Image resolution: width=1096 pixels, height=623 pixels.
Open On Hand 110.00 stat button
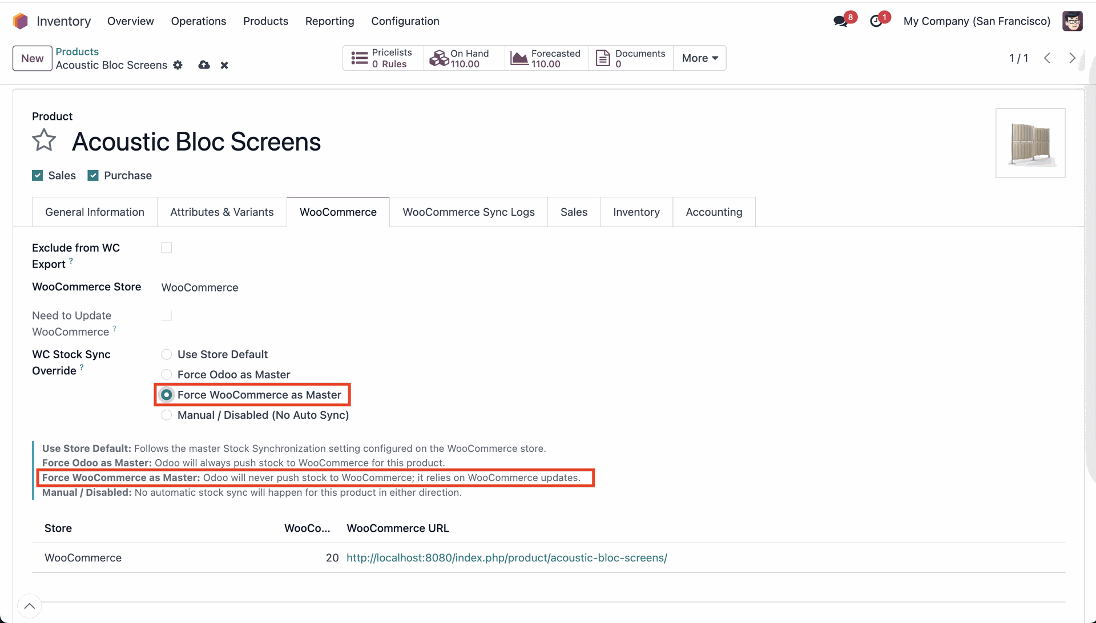464,58
